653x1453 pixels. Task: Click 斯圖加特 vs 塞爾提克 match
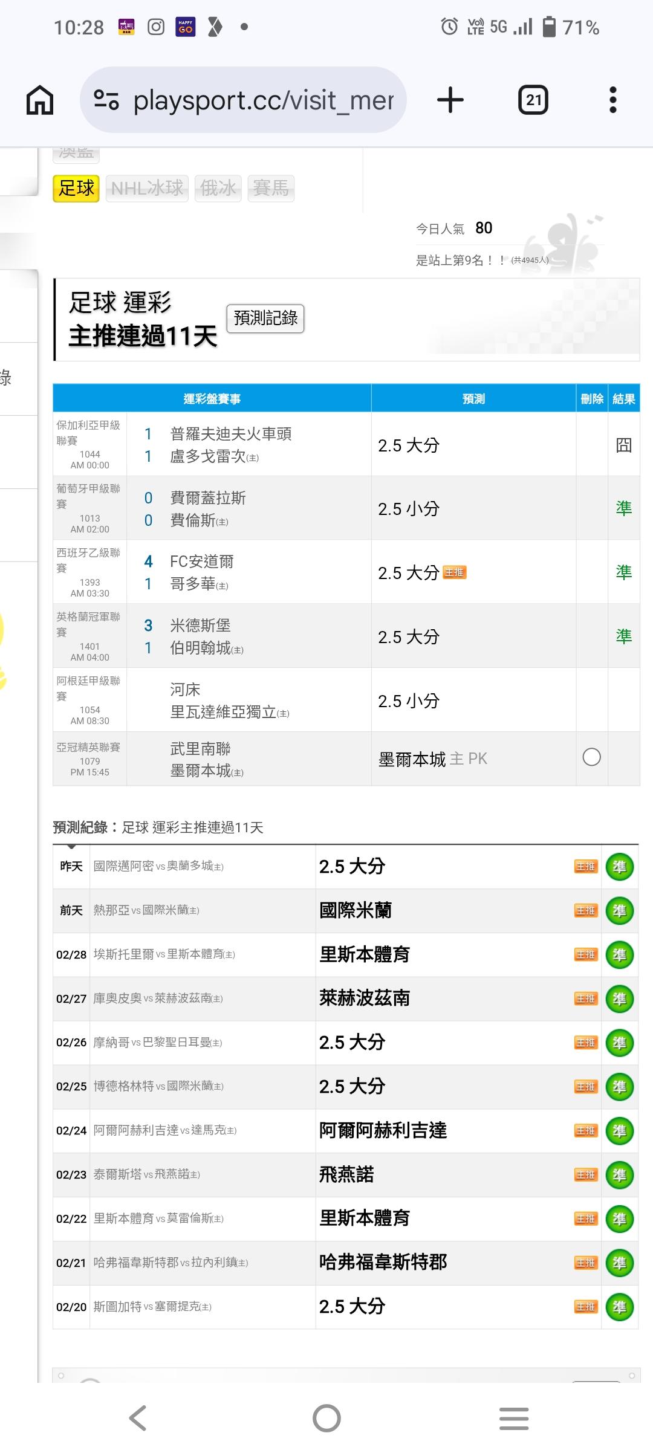[x=152, y=1306]
